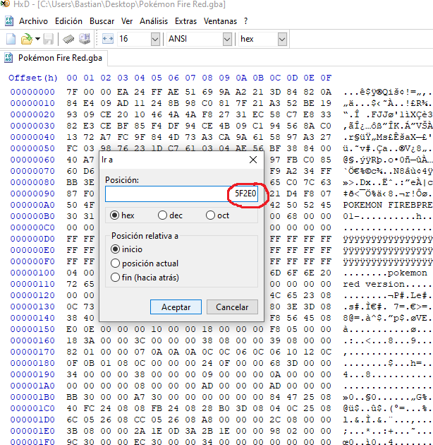Click the Posición input field

tap(181, 194)
